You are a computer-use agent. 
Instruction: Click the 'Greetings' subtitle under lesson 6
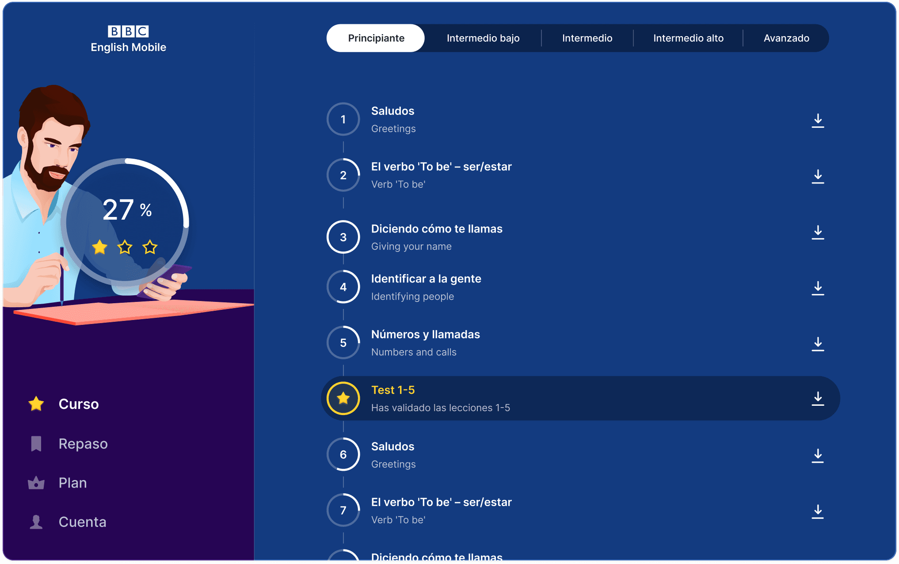click(393, 464)
